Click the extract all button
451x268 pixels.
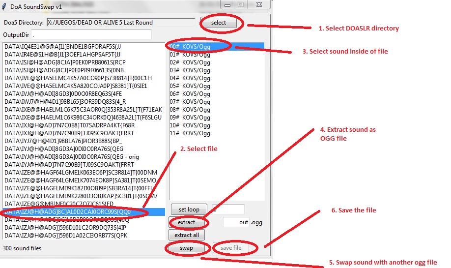[x=186, y=235]
